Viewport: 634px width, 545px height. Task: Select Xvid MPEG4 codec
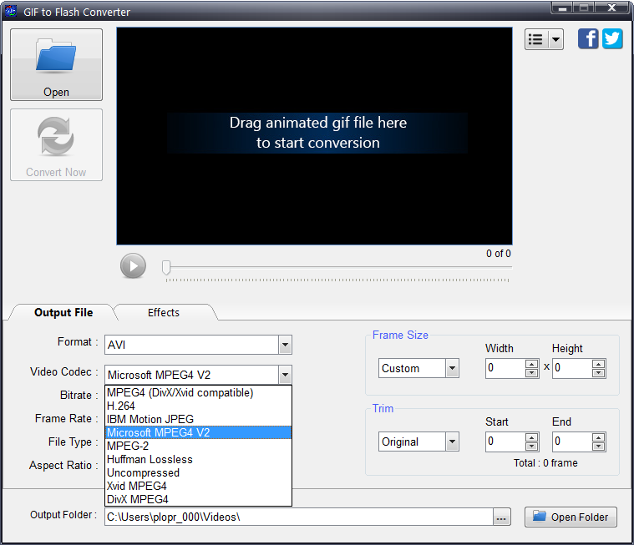pyautogui.click(x=198, y=486)
